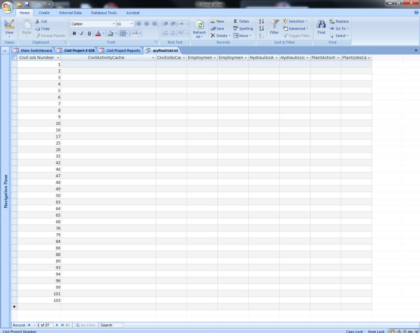The width and height of the screenshot is (420, 333).
Task: Center align text
Action: click(146, 24)
